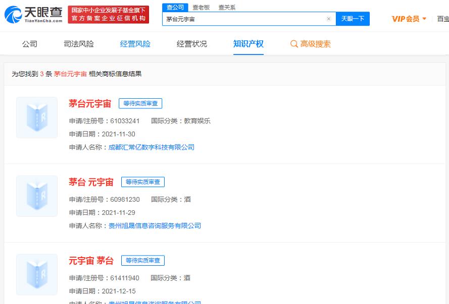Click 等待实质审查 tag of 茅台元宇宙
This screenshot has height=304, width=449.
click(x=140, y=103)
